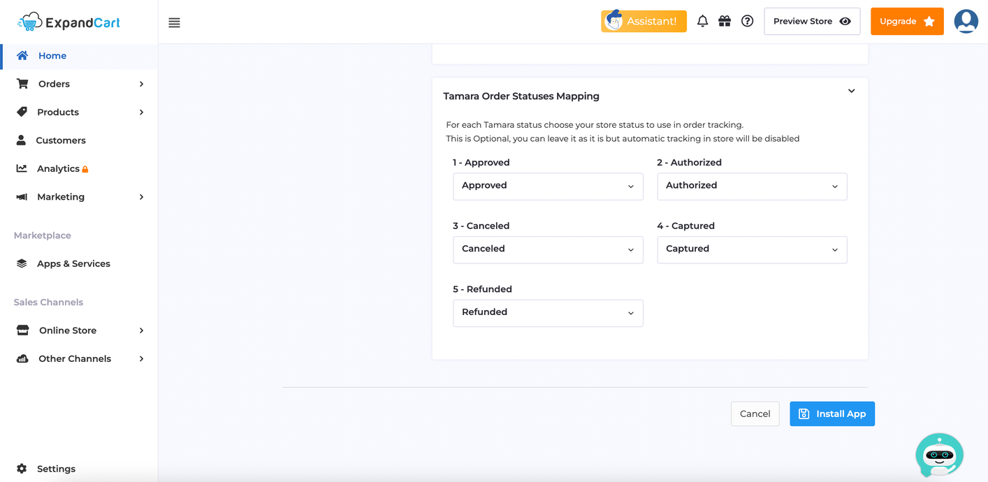Open Apps & Services menu item
This screenshot has width=988, height=482.
[79, 263]
